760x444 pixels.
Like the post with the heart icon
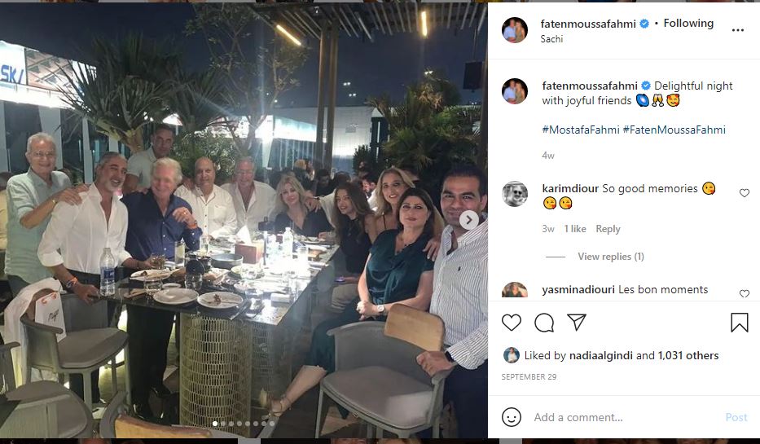click(x=511, y=323)
